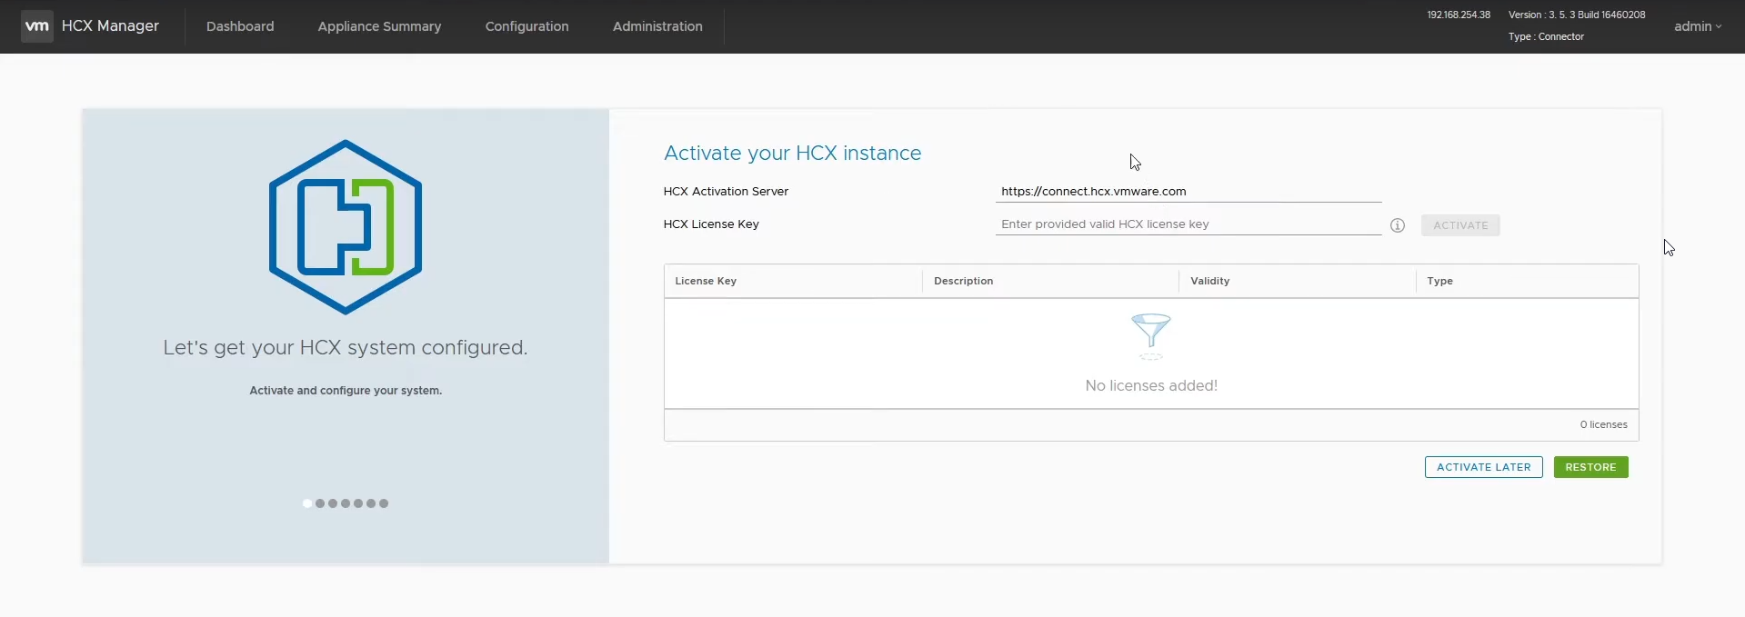The height and width of the screenshot is (617, 1745).
Task: Click the green RESTORE button
Action: pos(1590,467)
